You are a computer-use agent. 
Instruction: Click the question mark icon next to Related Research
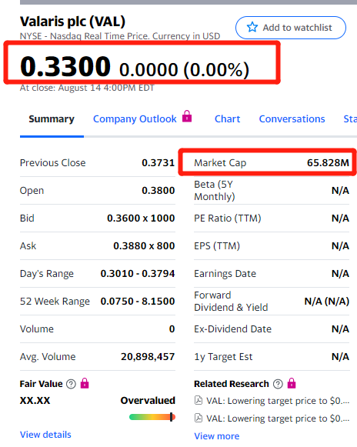coord(278,384)
